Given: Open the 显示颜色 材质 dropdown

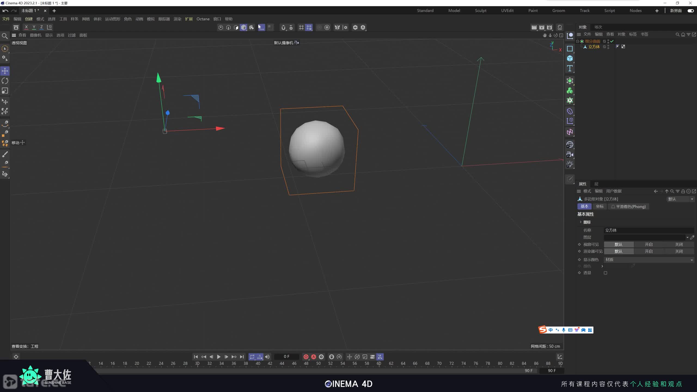Looking at the screenshot, I should point(649,260).
